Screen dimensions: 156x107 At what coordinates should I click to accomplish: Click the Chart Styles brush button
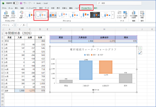pos(140,53)
